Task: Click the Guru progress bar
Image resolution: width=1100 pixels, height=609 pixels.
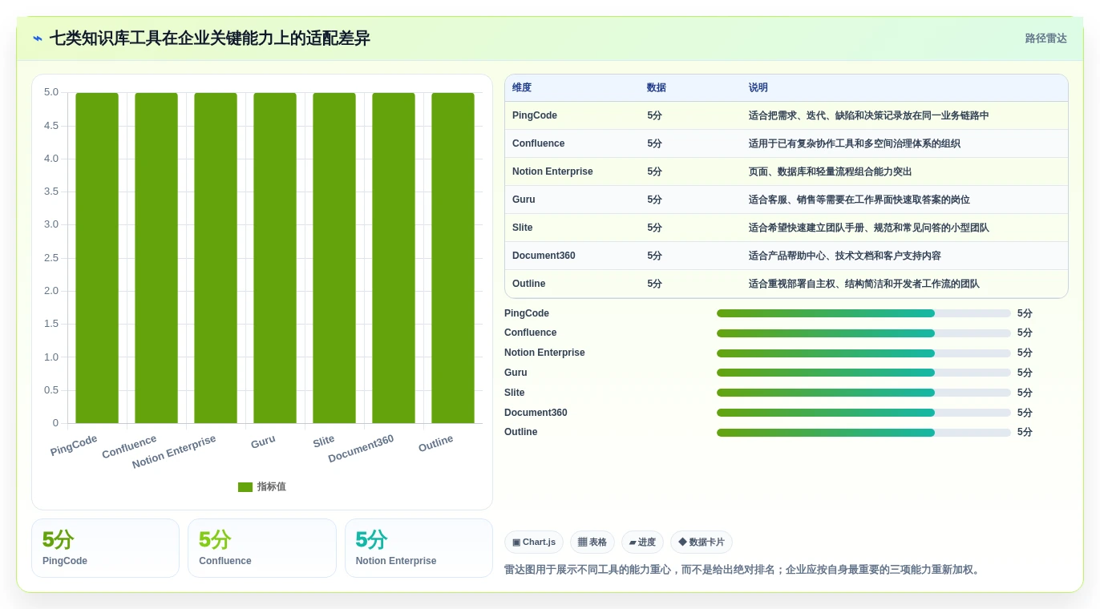Action: click(863, 373)
